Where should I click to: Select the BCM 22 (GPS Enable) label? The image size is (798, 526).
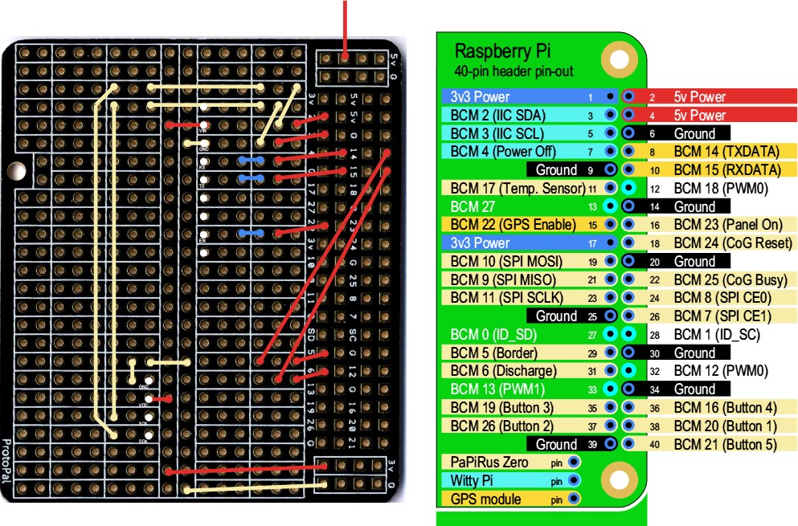[x=513, y=224]
